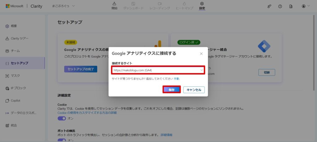Click the キャンセル button
Screen dimensions: 317x142
pos(194,90)
